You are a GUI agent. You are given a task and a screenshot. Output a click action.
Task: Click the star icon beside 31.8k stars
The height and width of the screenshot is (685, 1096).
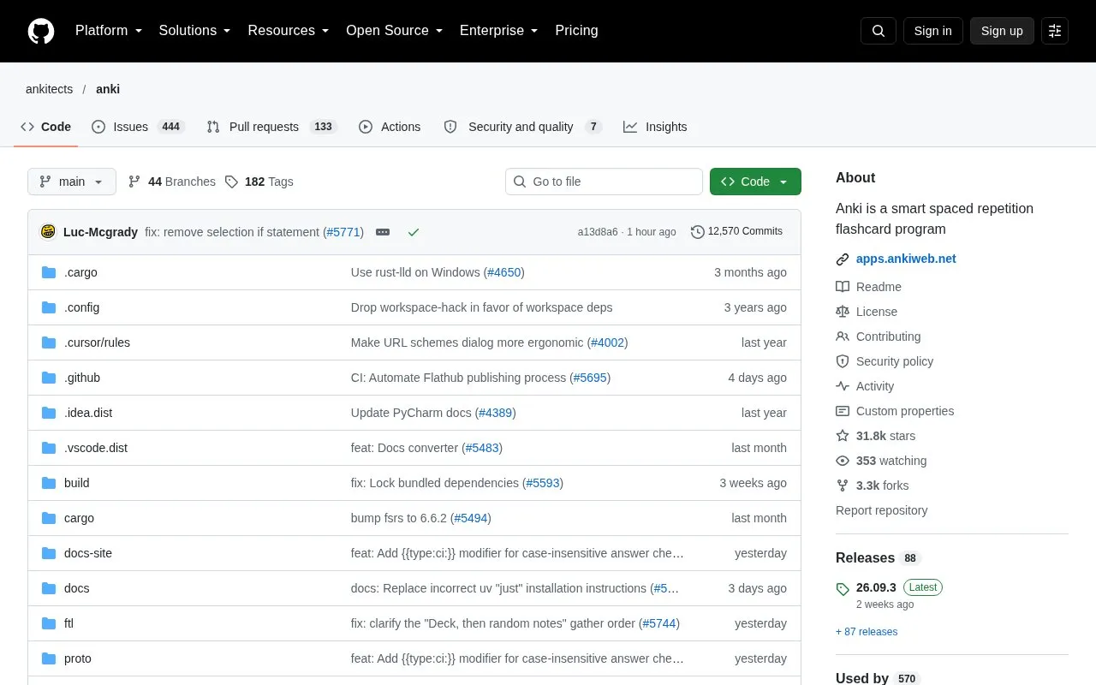(843, 436)
